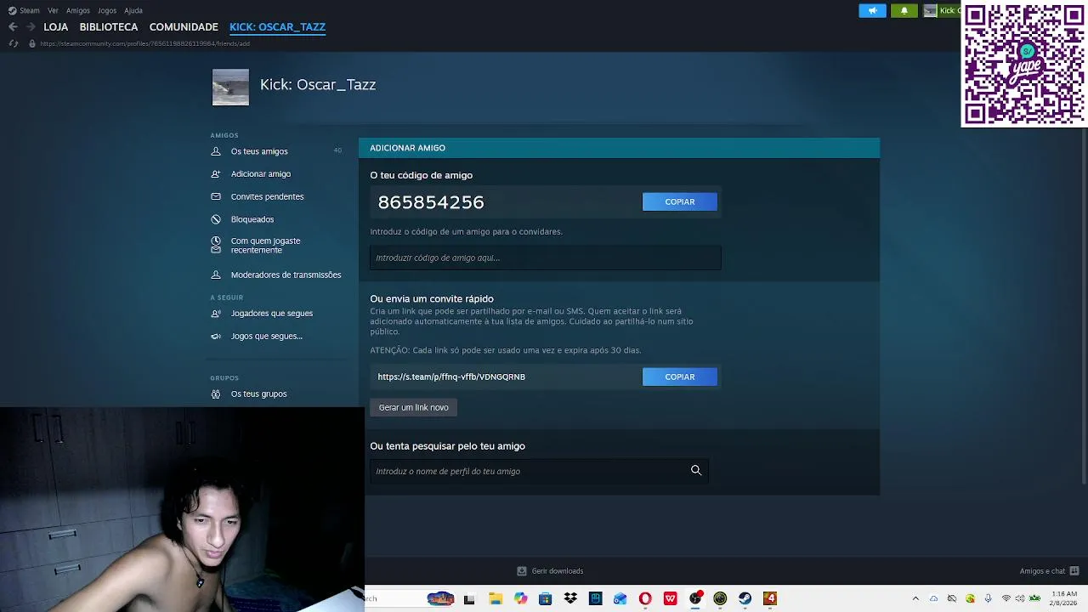Reload the page with the refresh icon
1088x612 pixels.
pos(13,43)
